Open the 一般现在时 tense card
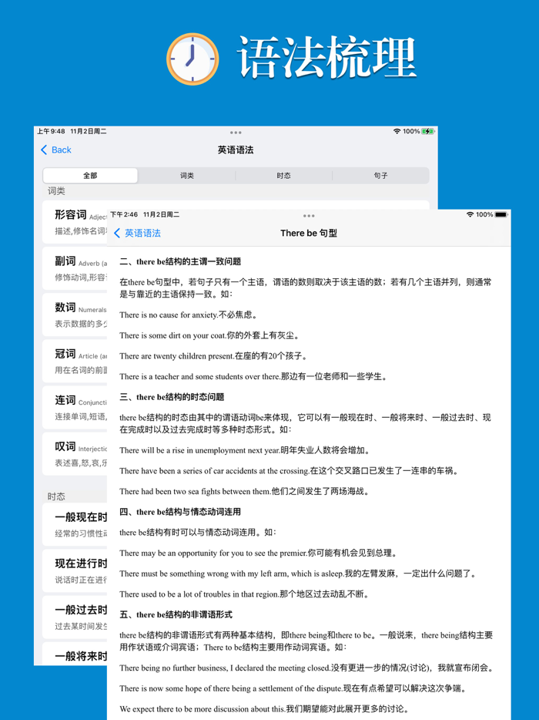539x720 pixels. 75,524
